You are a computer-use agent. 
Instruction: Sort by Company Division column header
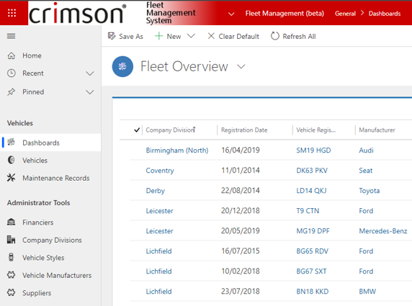pos(171,130)
